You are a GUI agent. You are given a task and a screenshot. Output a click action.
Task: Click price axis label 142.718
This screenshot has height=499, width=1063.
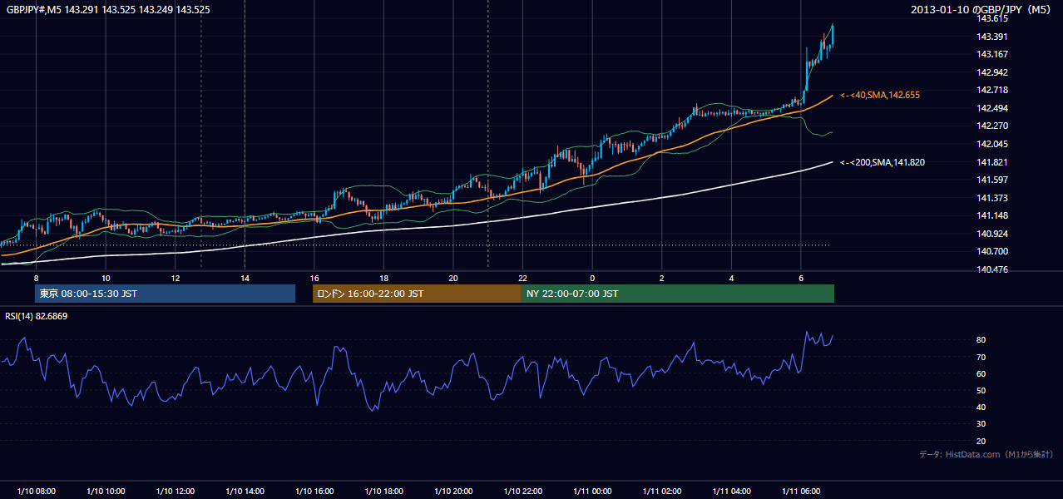click(992, 90)
